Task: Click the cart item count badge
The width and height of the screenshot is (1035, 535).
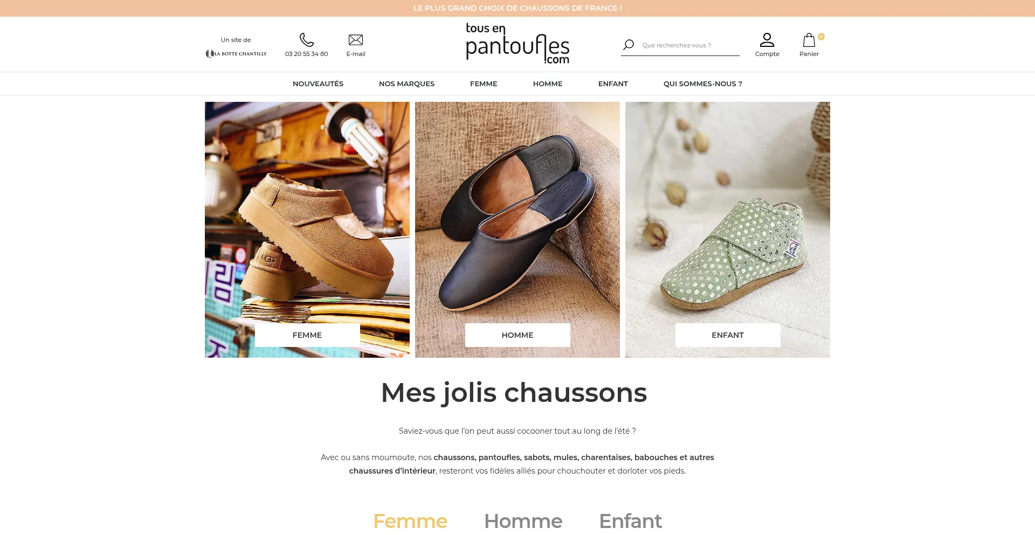Action: click(821, 37)
